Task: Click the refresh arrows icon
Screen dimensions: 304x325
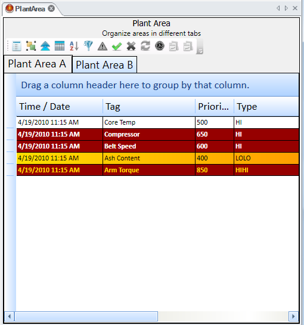Action: (x=145, y=46)
